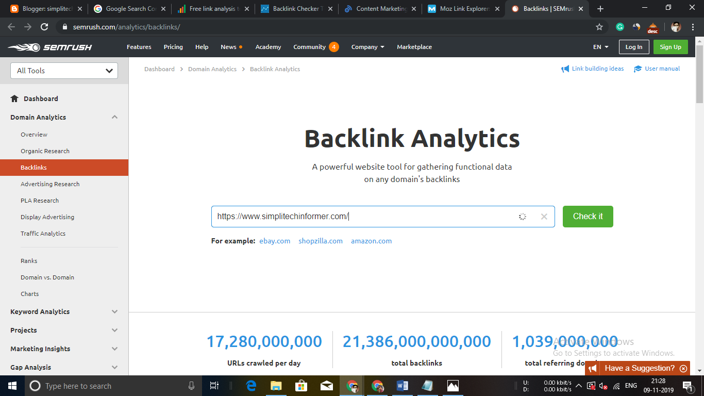Open the All Tools dropdown

[64, 71]
